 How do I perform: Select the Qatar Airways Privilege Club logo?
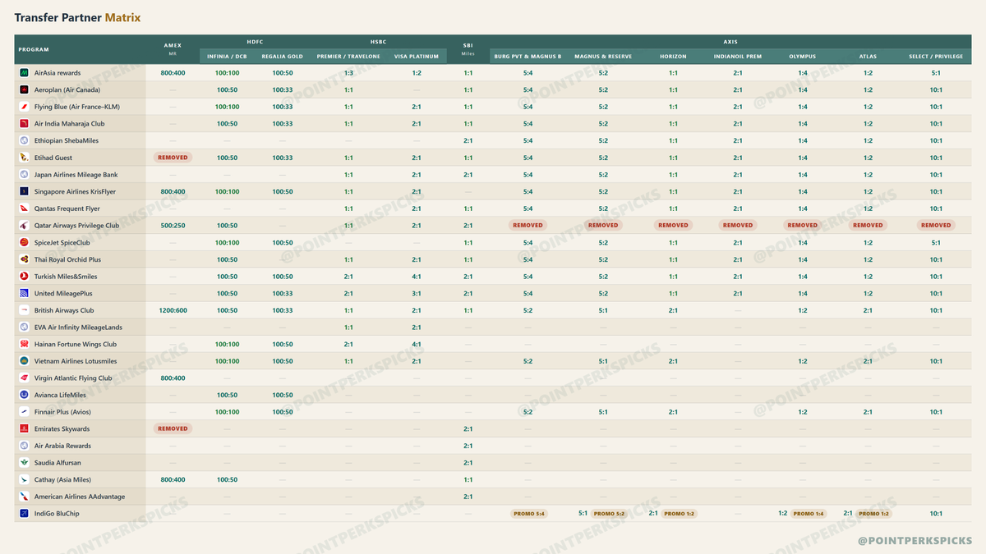(x=25, y=226)
